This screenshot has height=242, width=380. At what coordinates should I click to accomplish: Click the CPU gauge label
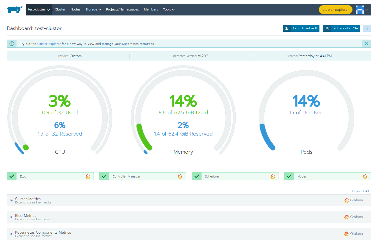click(60, 152)
